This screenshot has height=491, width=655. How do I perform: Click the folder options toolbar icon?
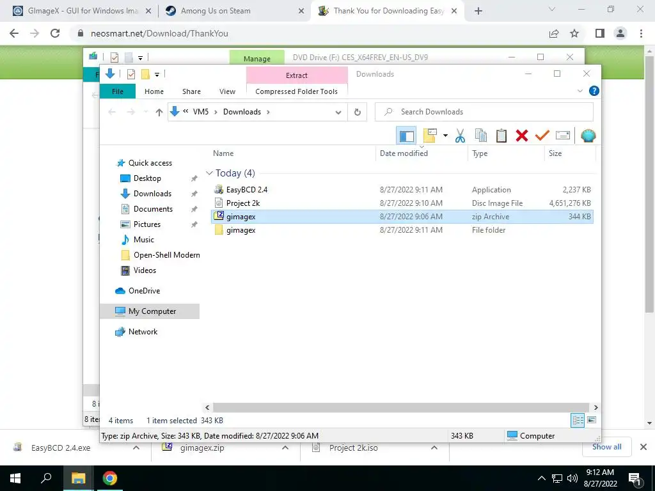430,136
